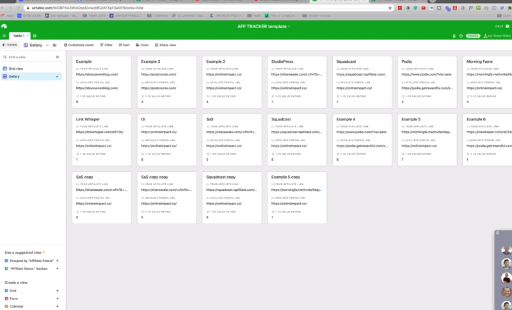512x310 pixels.
Task: Open the OI card
Action: click(x=167, y=140)
